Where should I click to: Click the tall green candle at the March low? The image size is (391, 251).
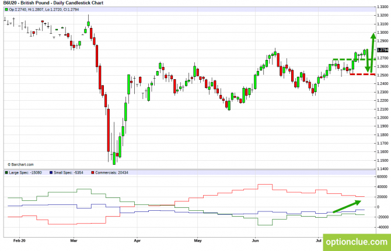[114, 158]
